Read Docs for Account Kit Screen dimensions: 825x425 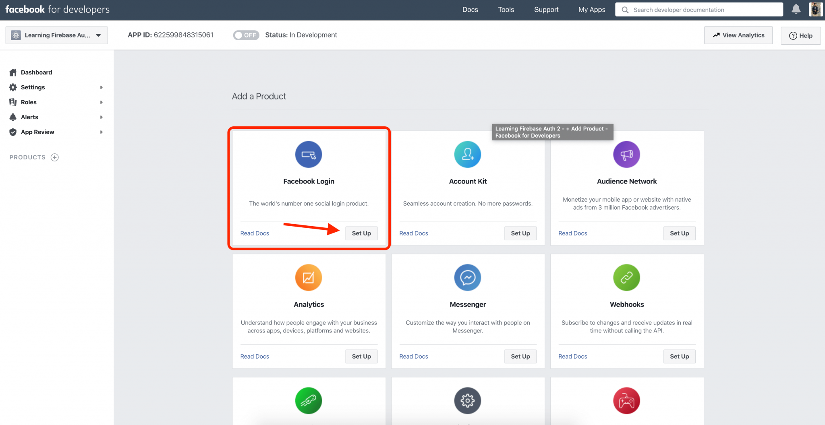coord(414,233)
